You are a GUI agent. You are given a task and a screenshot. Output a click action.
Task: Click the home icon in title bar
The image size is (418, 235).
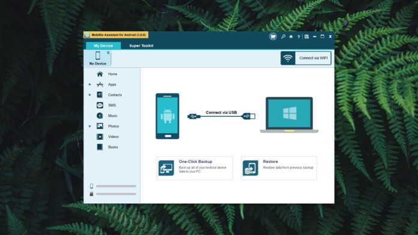(x=291, y=37)
